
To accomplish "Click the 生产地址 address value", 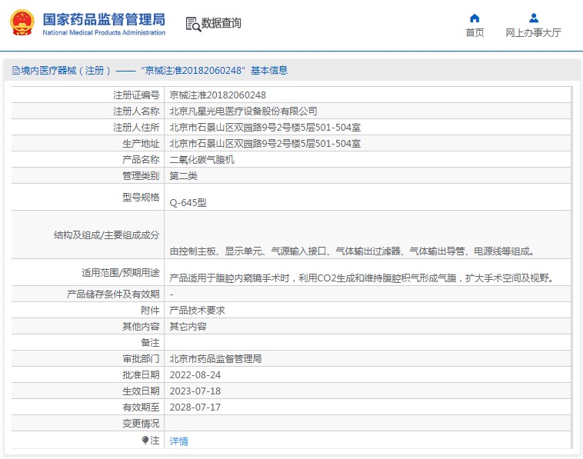I will tap(265, 144).
